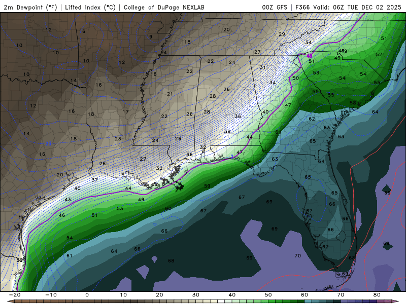
Task: Click the '00Z GFS' model run label
Action: (275, 7)
